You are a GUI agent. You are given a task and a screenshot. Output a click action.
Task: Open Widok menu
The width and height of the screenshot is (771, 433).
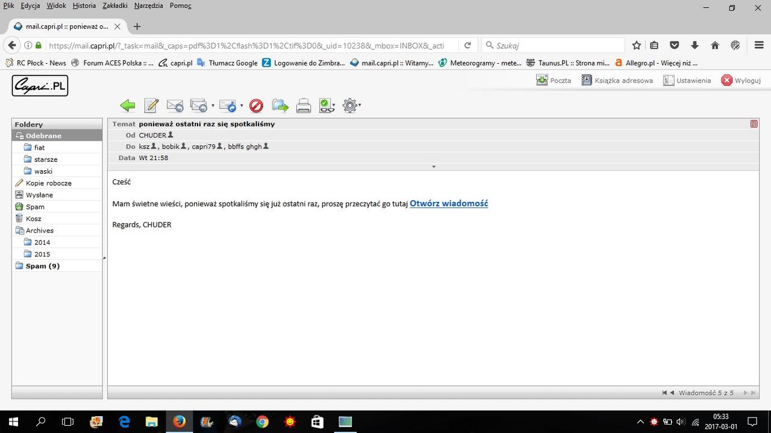pyautogui.click(x=56, y=5)
